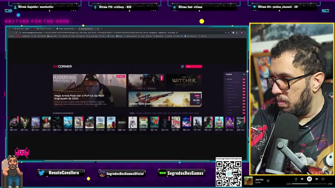Open the free mech game card
This screenshot has width=335, height=188.
point(146,82)
